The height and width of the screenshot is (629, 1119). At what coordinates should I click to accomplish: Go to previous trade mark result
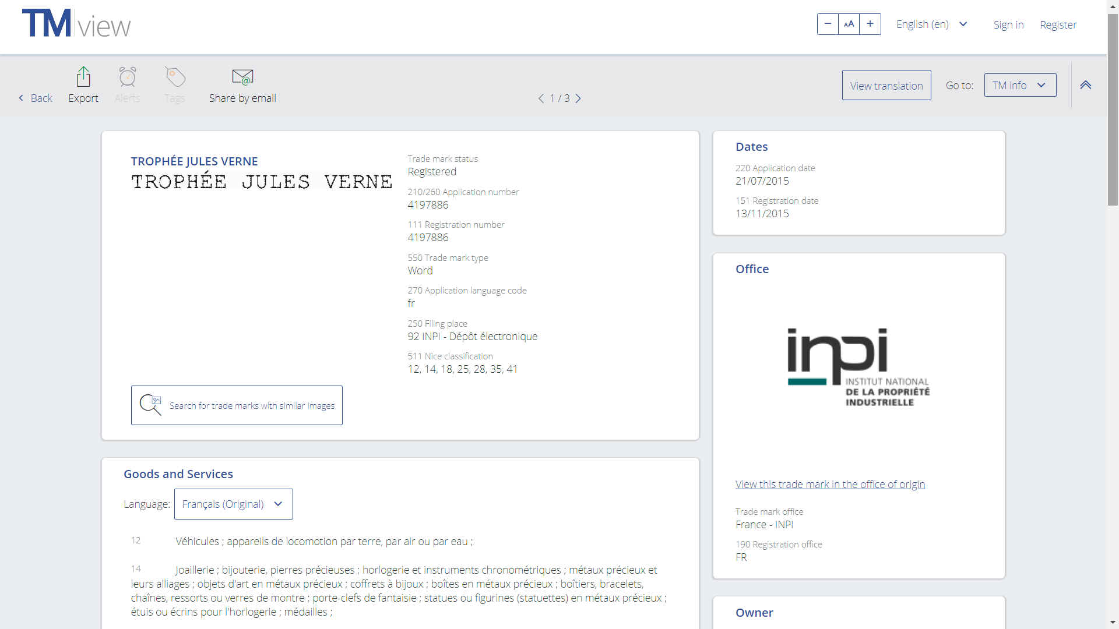[541, 98]
